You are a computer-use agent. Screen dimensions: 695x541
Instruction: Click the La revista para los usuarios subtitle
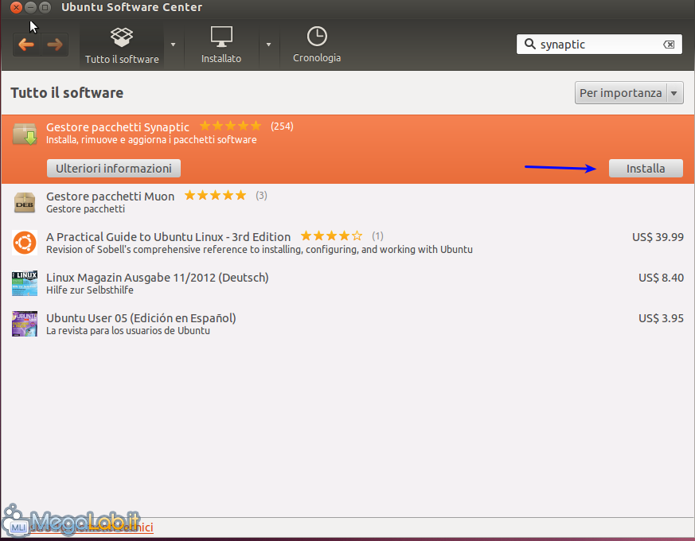pyautogui.click(x=128, y=331)
